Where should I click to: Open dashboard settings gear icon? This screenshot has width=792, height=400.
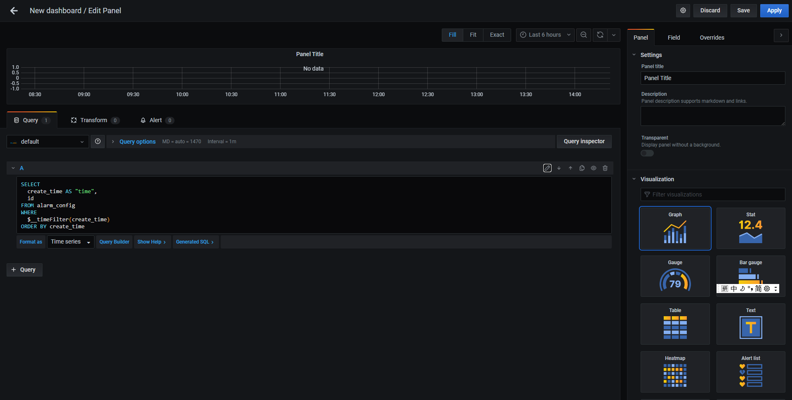click(683, 11)
